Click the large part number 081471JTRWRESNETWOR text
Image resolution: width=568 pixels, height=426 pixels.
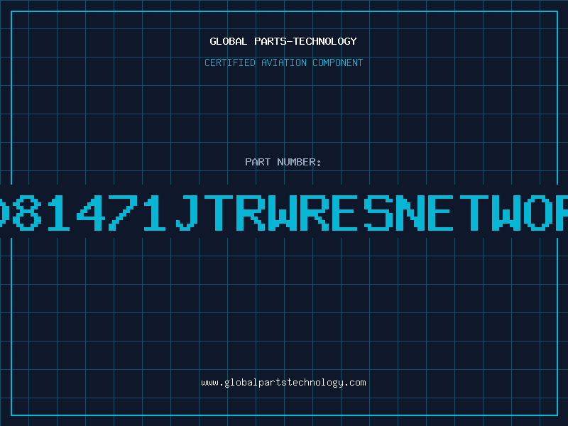[x=284, y=212]
